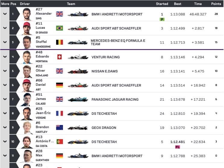The width and height of the screenshot is (224, 168).
Task: Click the Swiss flag for Edoardo Mortara
Action: (x=59, y=57)
